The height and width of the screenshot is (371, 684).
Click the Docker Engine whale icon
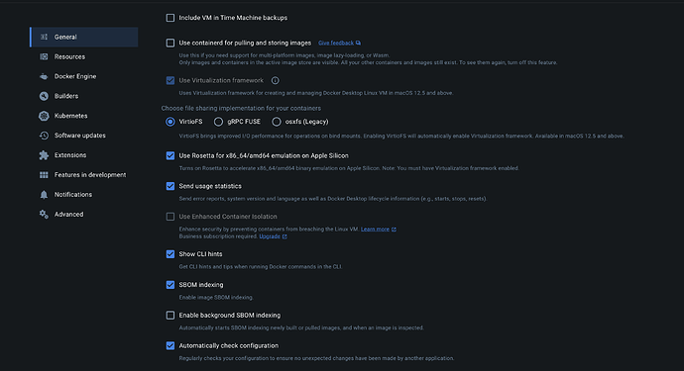pos(44,76)
